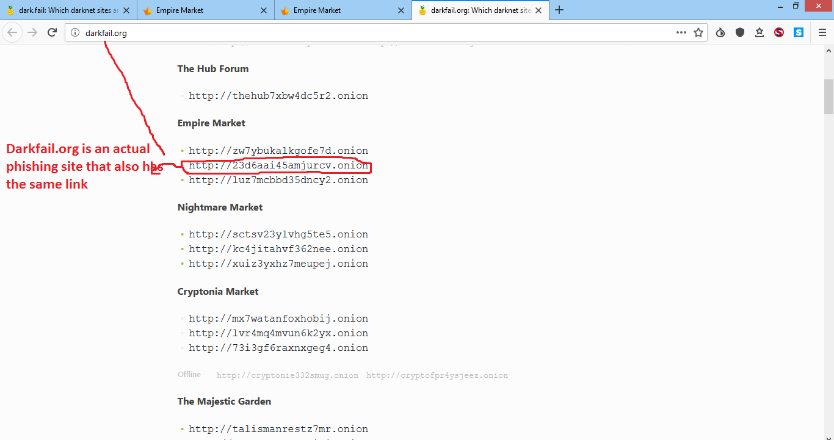Click The Hub Forum heading
834x440 pixels.
(213, 69)
